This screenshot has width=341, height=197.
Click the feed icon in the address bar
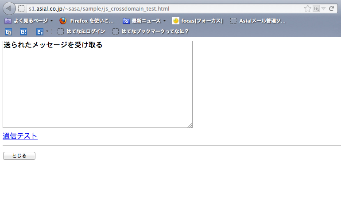click(x=316, y=8)
